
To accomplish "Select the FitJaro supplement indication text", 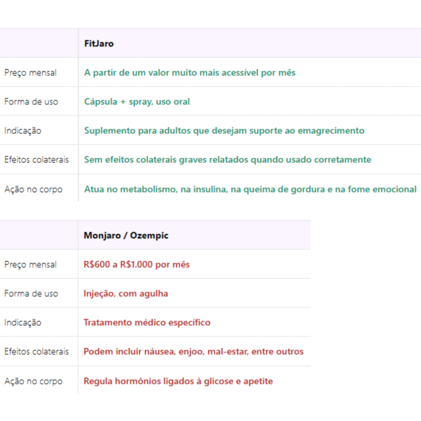I will point(224,131).
